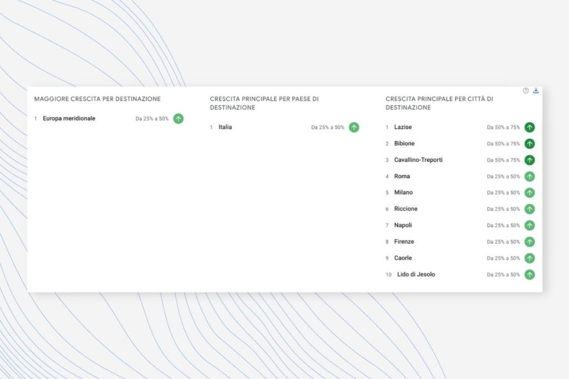Click the growth arrow for Cavallino-Treporti
Image resolution: width=569 pixels, height=379 pixels.
pyautogui.click(x=530, y=160)
